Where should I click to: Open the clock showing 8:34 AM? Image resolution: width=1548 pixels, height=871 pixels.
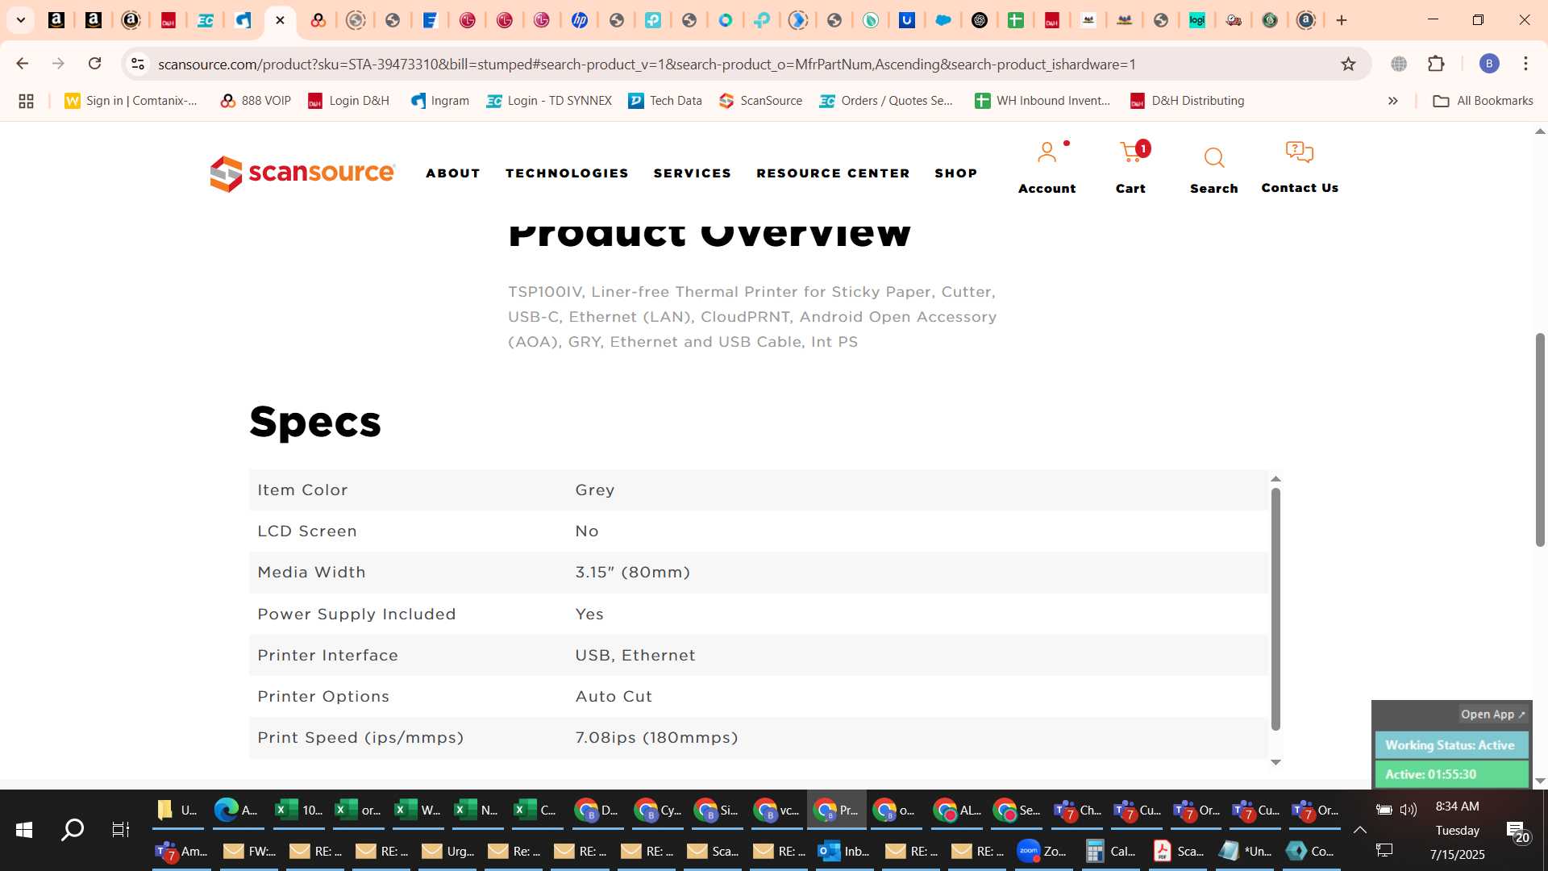click(1457, 806)
